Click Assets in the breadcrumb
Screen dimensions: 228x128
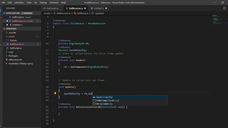[x=47, y=14]
